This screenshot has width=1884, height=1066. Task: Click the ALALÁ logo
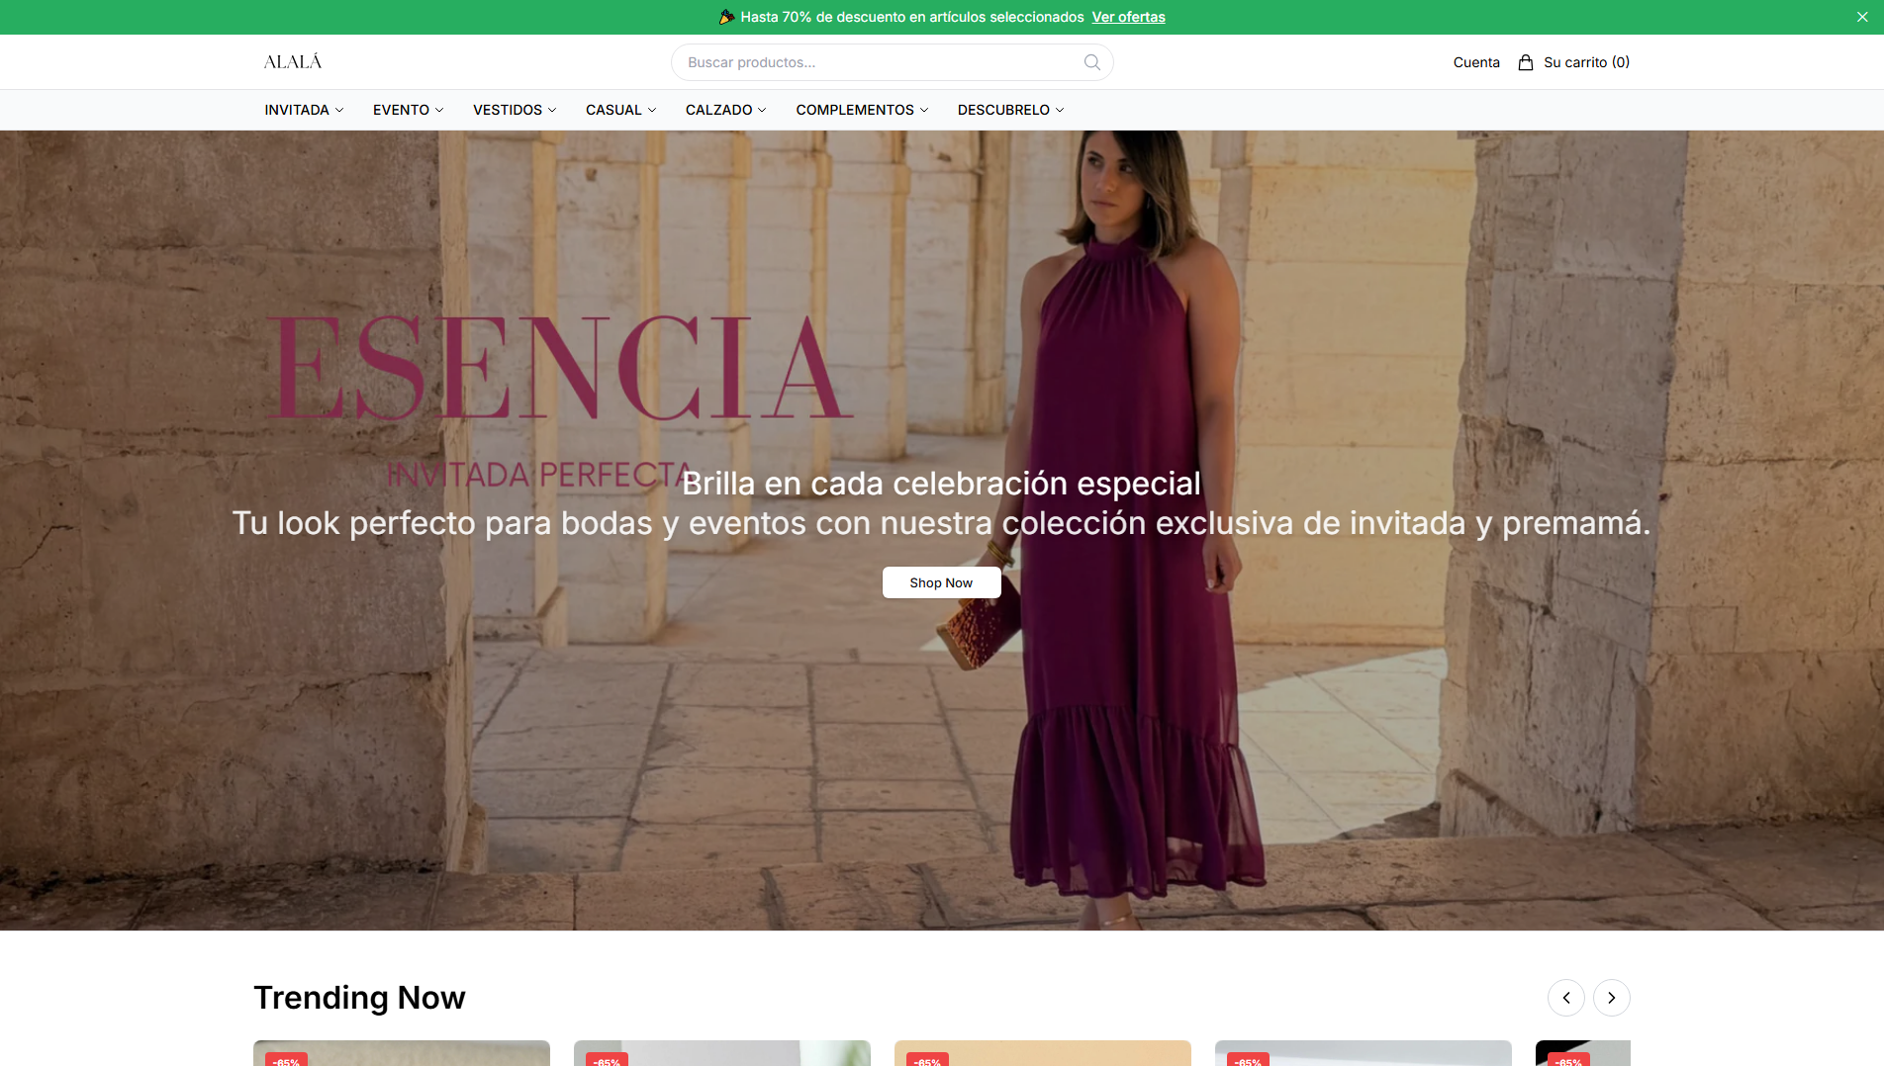[293, 62]
